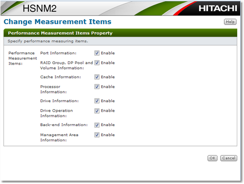The width and height of the screenshot is (244, 184).
Task: Confirm changes with OK button
Action: click(212, 158)
